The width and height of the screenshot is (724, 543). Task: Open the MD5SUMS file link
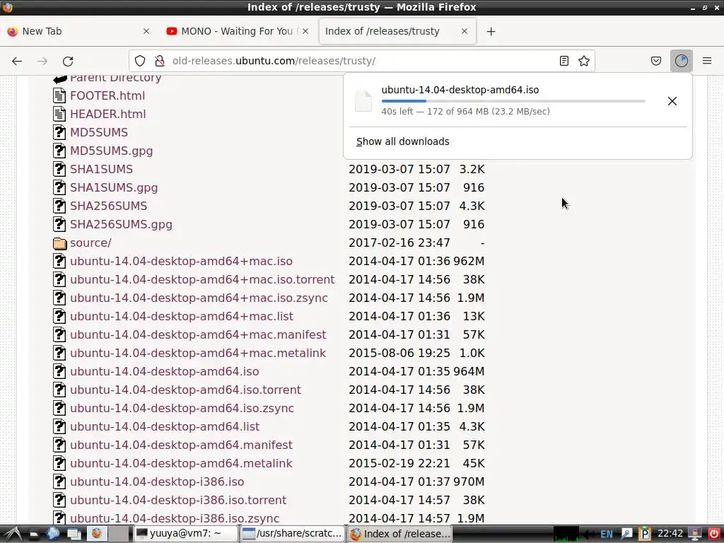99,132
